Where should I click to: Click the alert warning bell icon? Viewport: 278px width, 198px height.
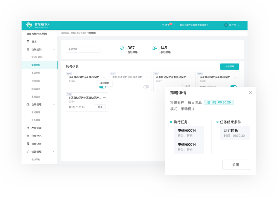click(163, 25)
